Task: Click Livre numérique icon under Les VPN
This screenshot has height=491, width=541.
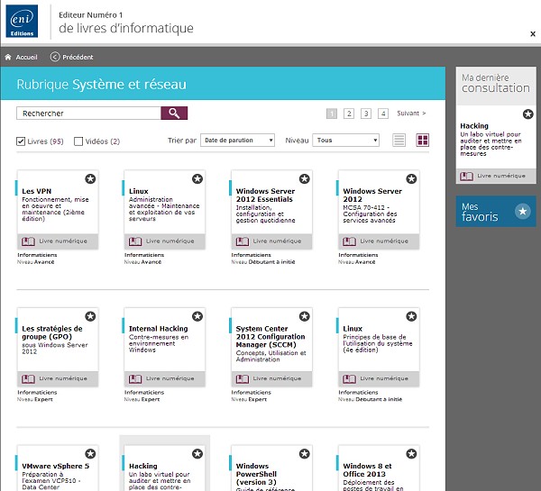Action: tap(28, 241)
